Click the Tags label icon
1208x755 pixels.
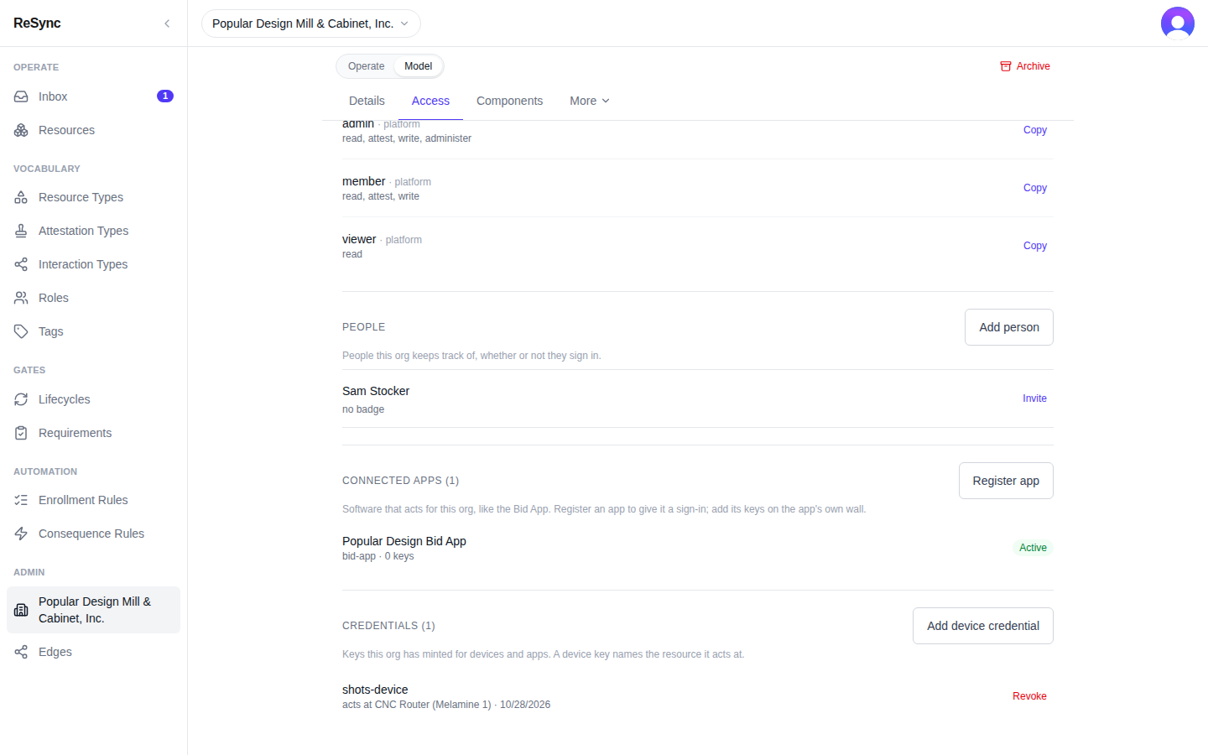tap(21, 331)
